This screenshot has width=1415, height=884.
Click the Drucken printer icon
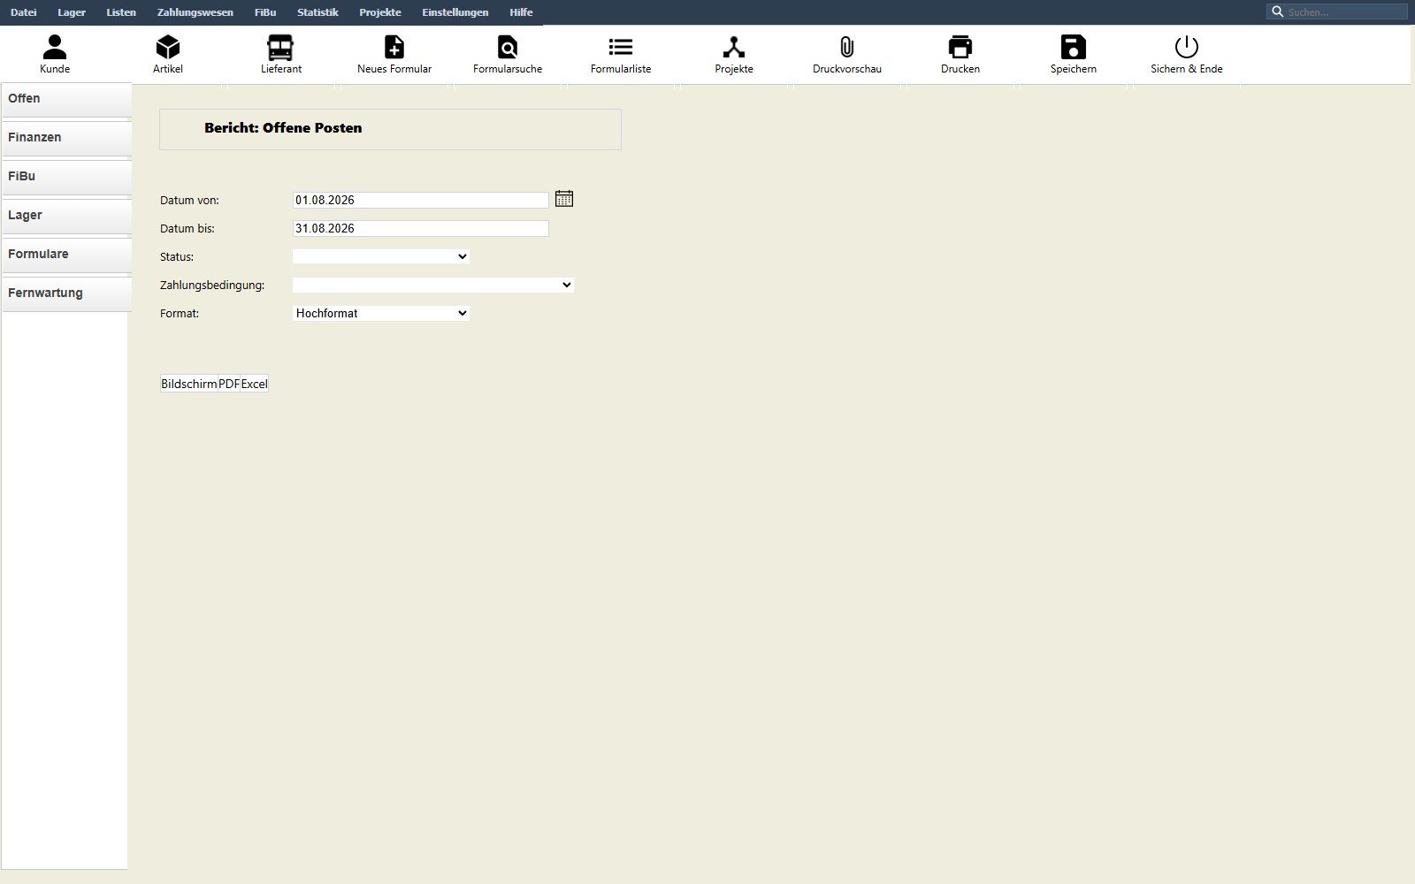tap(960, 54)
